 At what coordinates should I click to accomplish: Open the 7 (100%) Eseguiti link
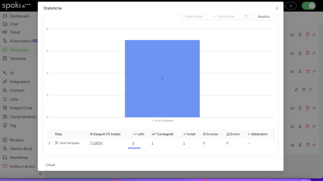(96, 143)
